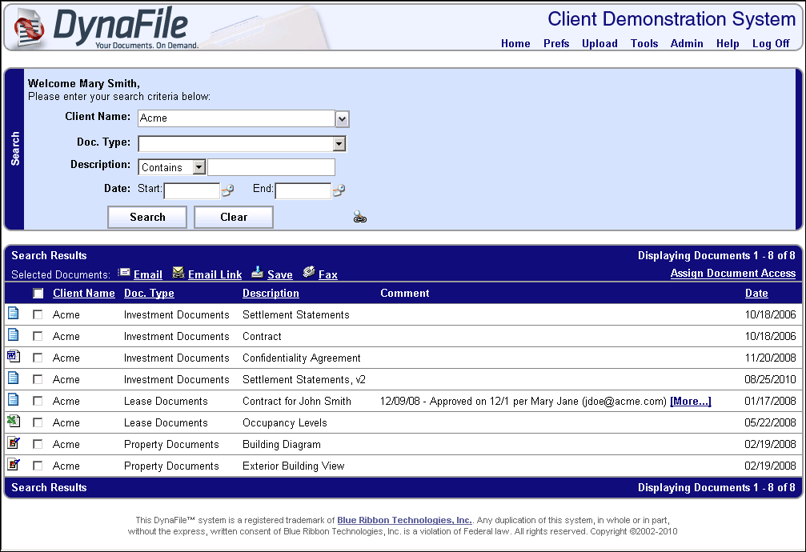Viewport: 806px width, 552px height.
Task: Click the 'Lease Documents' cell for John Smith contract
Action: [166, 401]
